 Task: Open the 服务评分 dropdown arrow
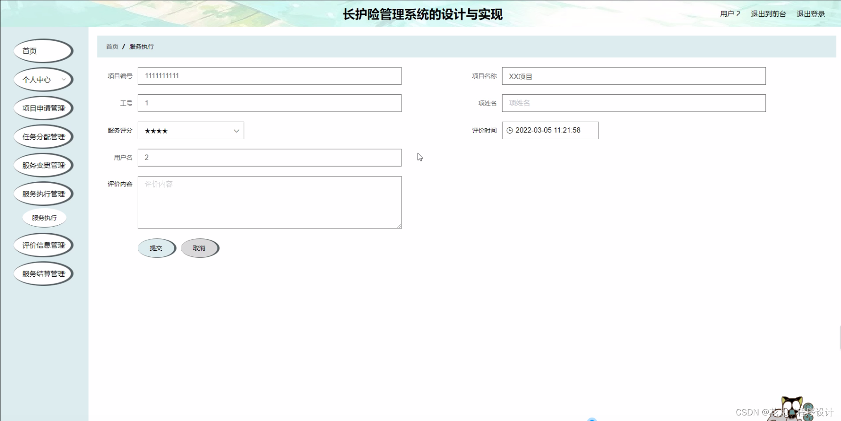(x=236, y=130)
